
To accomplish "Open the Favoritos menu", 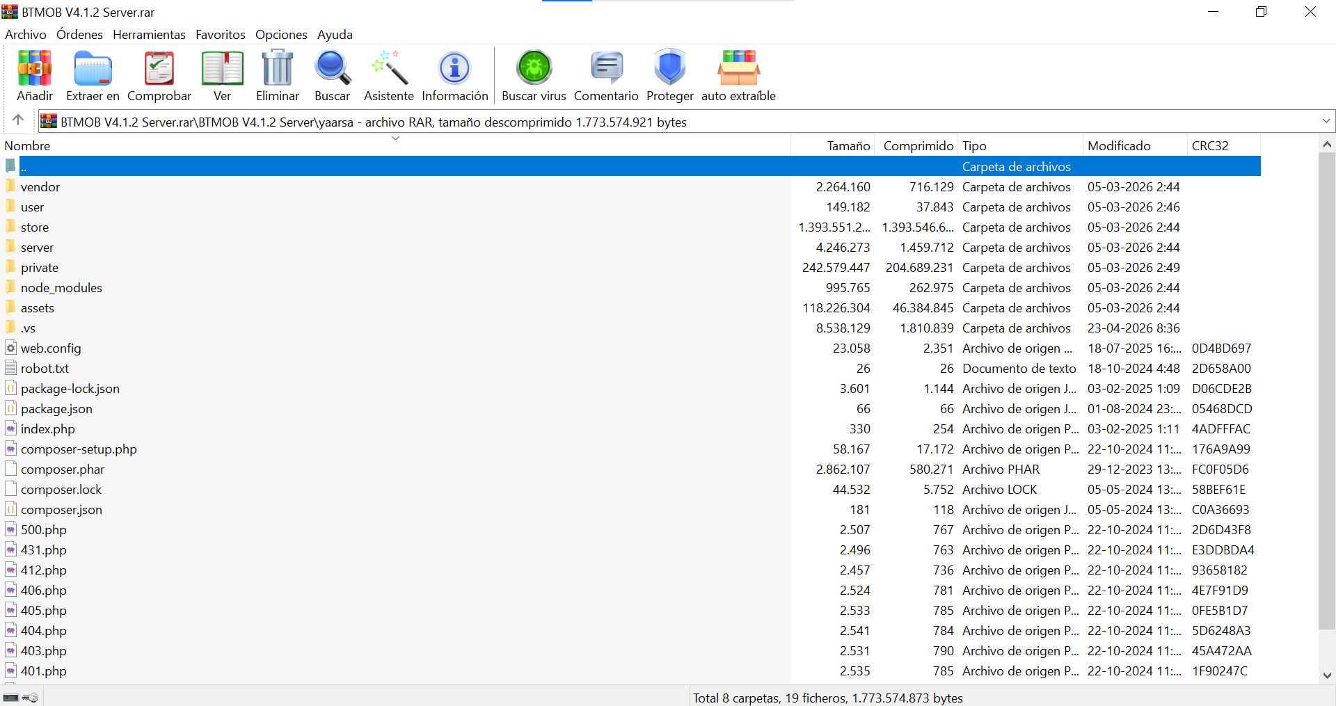I will (x=221, y=35).
